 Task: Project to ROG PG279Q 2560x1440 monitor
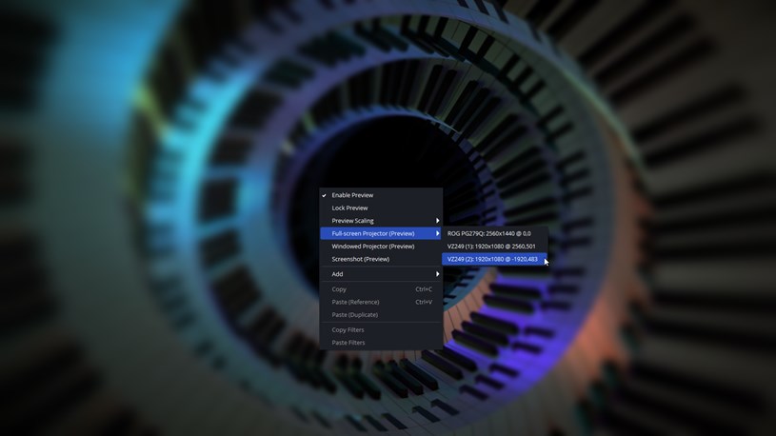pos(494,233)
